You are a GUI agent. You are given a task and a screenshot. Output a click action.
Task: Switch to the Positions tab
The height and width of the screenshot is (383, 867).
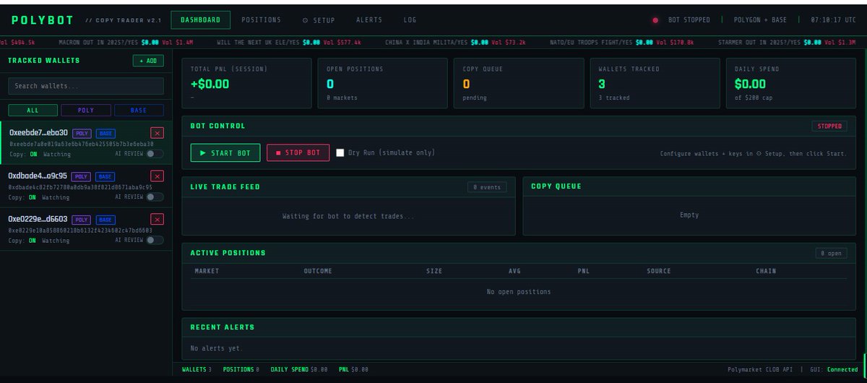[262, 20]
